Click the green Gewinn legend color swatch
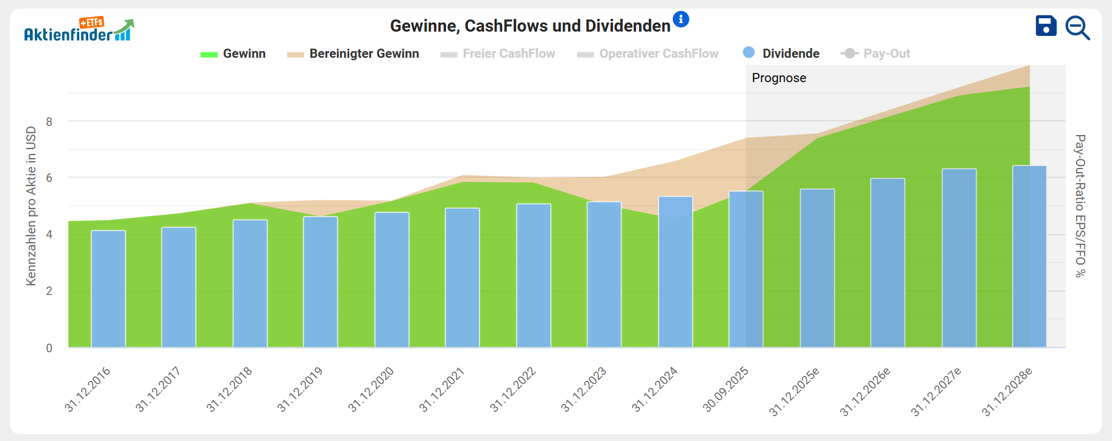This screenshot has height=441, width=1112. click(209, 55)
